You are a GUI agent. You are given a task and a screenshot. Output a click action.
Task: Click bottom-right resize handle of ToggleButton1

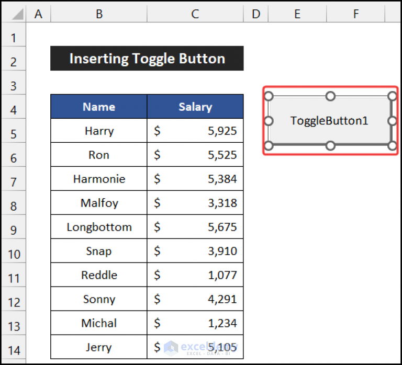(x=392, y=146)
